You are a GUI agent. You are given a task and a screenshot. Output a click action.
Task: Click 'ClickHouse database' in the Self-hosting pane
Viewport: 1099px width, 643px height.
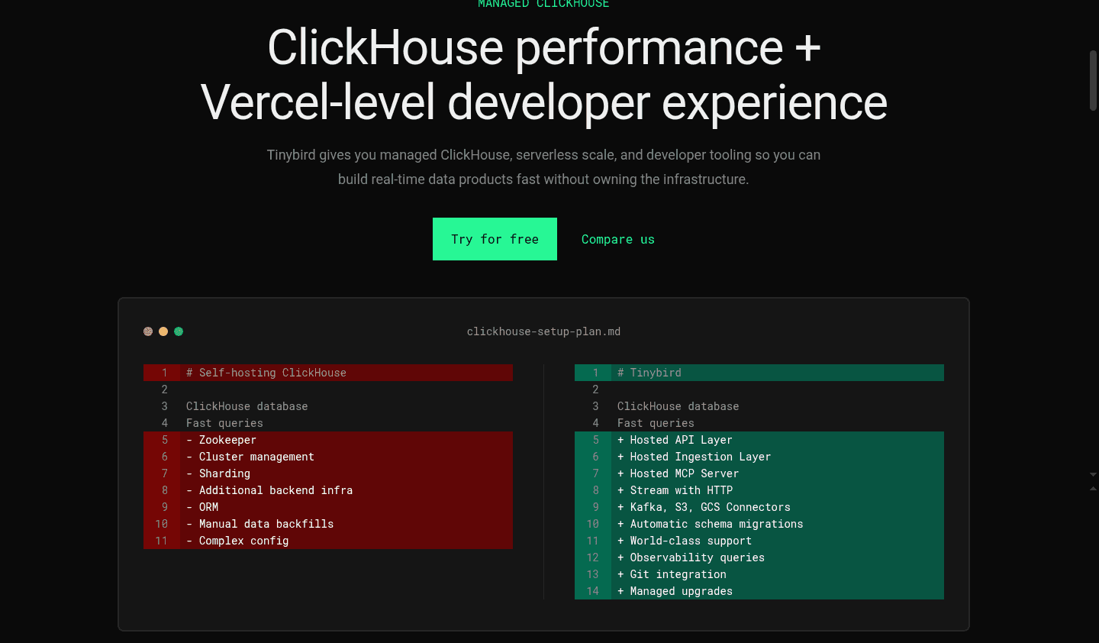click(247, 406)
